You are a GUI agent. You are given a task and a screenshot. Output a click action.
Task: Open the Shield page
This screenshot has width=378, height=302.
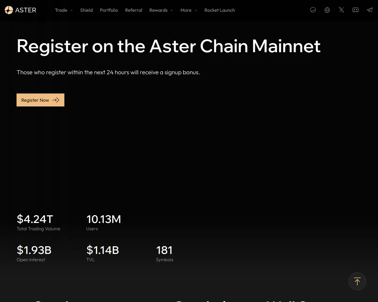coord(87,10)
